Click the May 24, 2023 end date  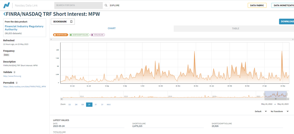283,104
